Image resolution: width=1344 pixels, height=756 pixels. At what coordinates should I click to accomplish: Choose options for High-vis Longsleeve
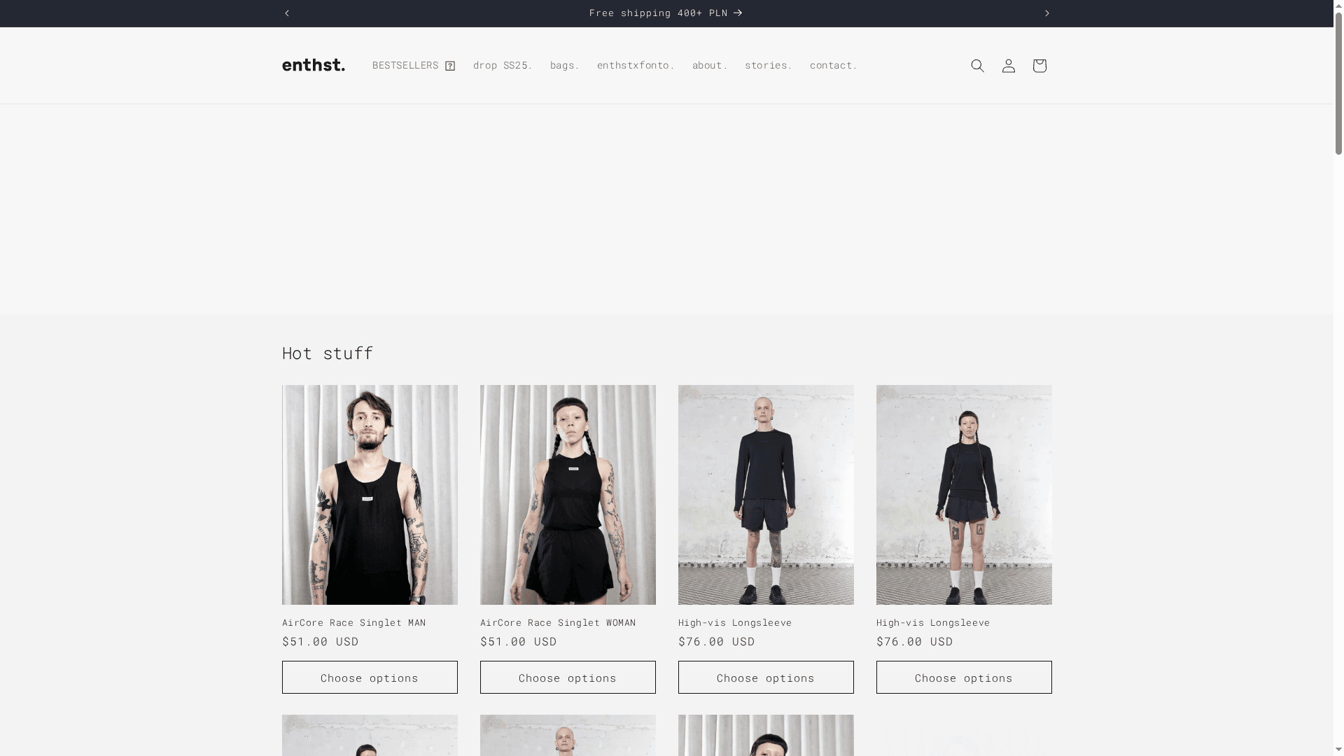coord(765,677)
